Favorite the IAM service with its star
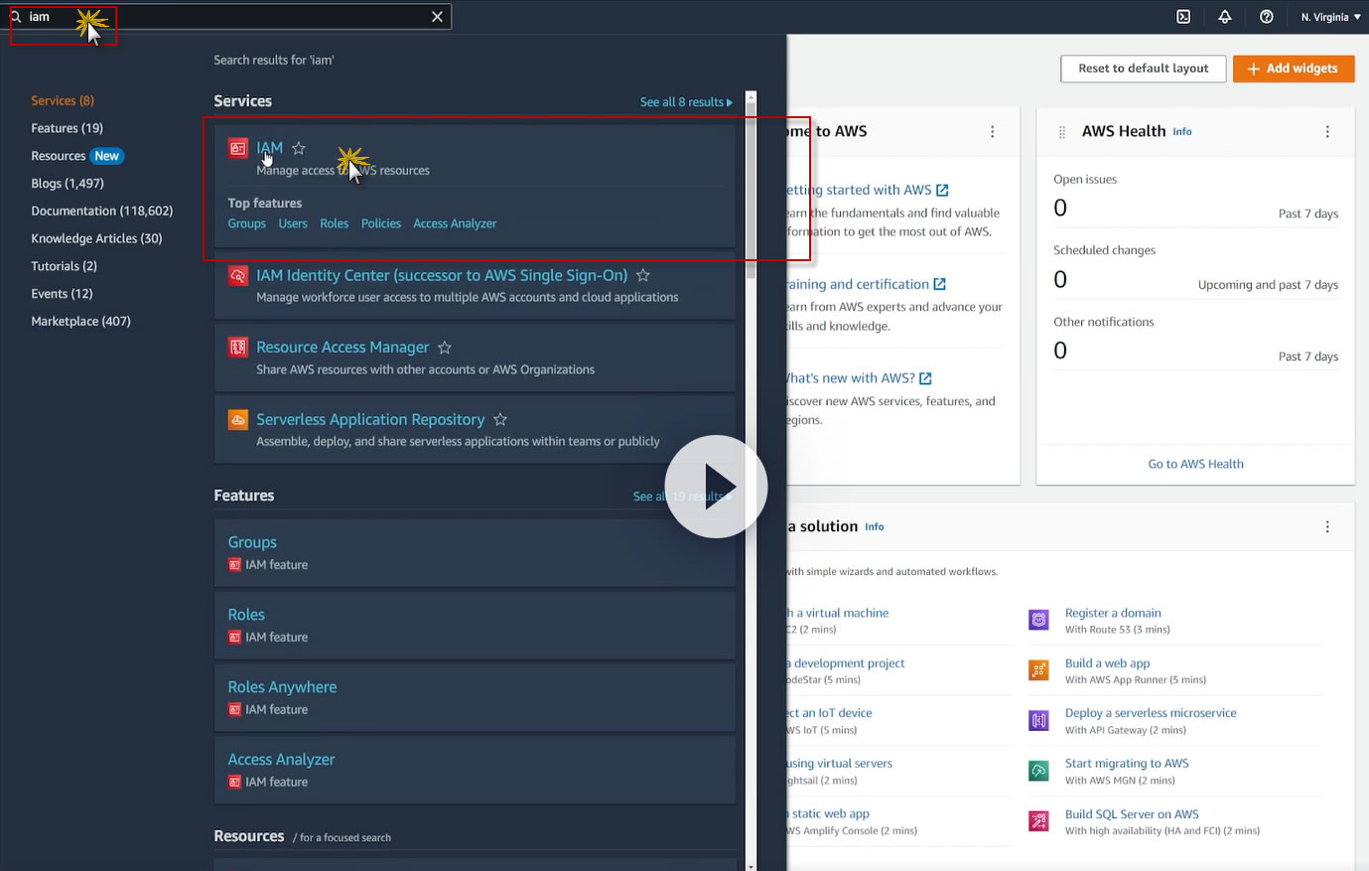Viewport: 1369px width, 871px height. 299,148
